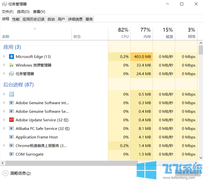Click the 24.4 MB memory cell
Screen dimensions: 203x180
(x=142, y=74)
